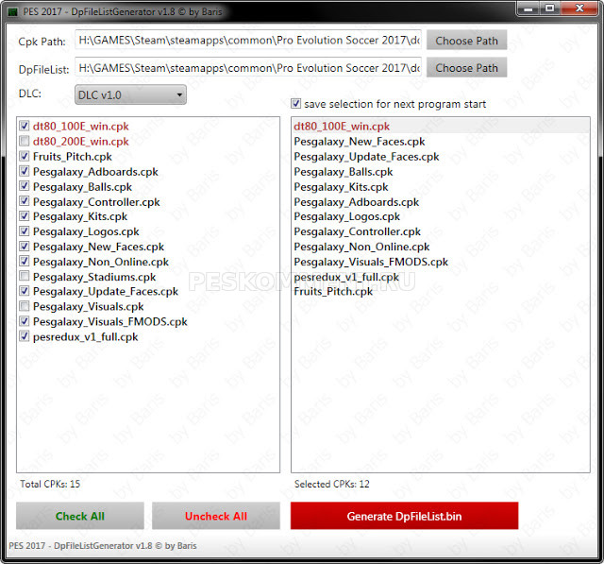Maximize the DpFileListGenerator window
Screen dimensions: 604x564
(549, 9)
